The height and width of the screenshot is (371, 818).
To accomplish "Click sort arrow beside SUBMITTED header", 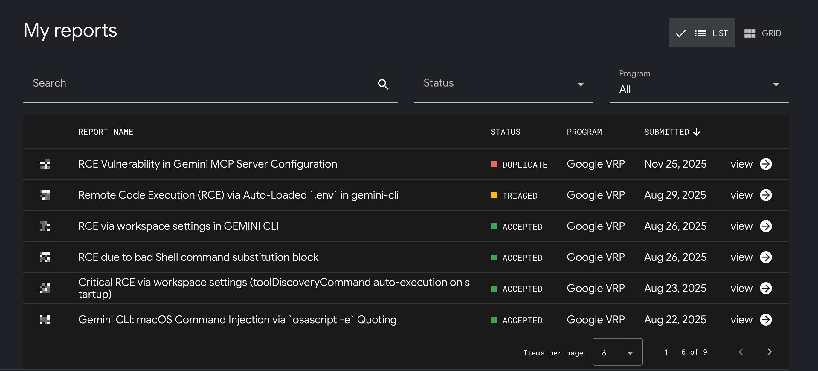I will [x=697, y=132].
